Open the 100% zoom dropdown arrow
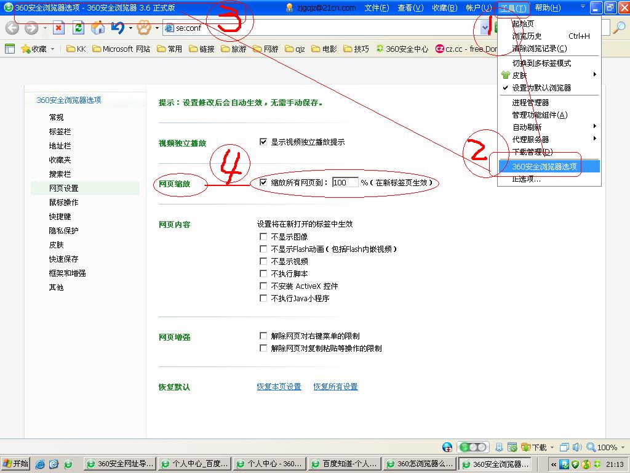 coord(623,447)
